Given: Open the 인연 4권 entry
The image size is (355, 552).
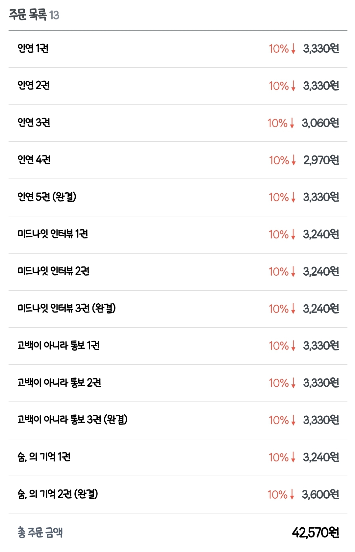Looking at the screenshot, I should tap(34, 160).
